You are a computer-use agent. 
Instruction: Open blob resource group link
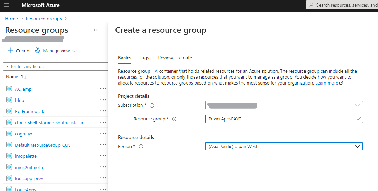[x=20, y=100]
